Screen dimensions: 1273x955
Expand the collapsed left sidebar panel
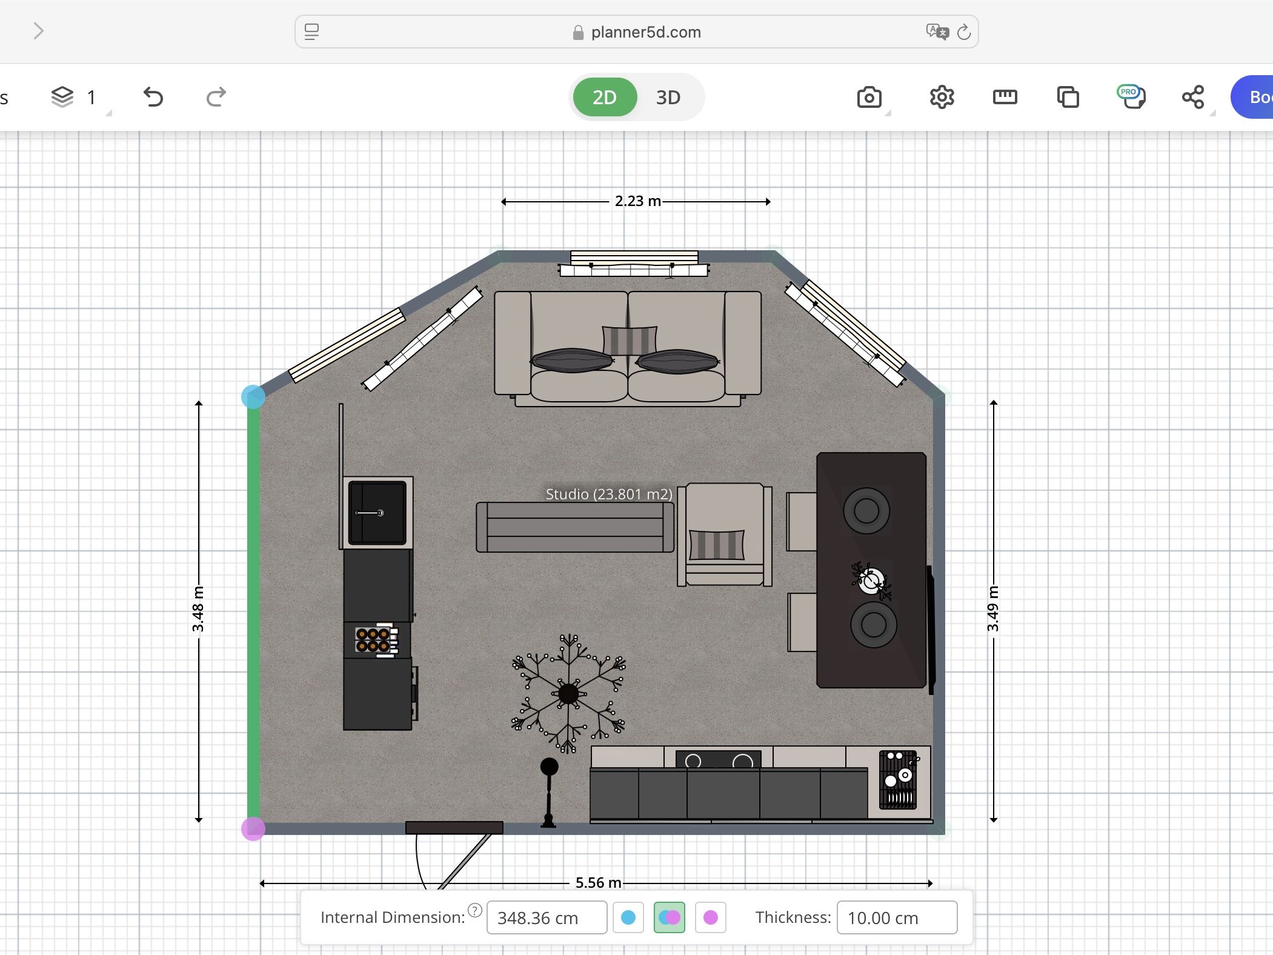point(39,30)
